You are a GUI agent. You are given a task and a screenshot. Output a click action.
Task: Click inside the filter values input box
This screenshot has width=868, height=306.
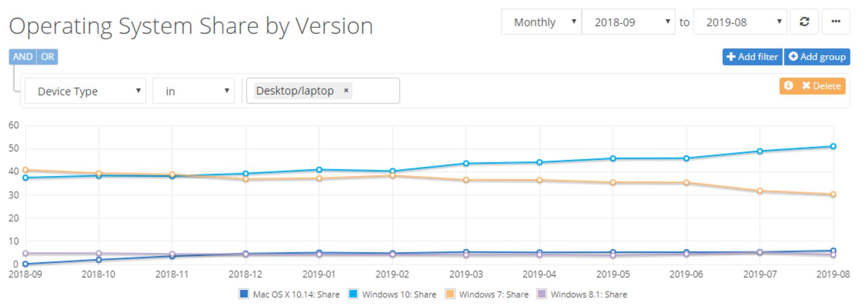click(x=375, y=91)
